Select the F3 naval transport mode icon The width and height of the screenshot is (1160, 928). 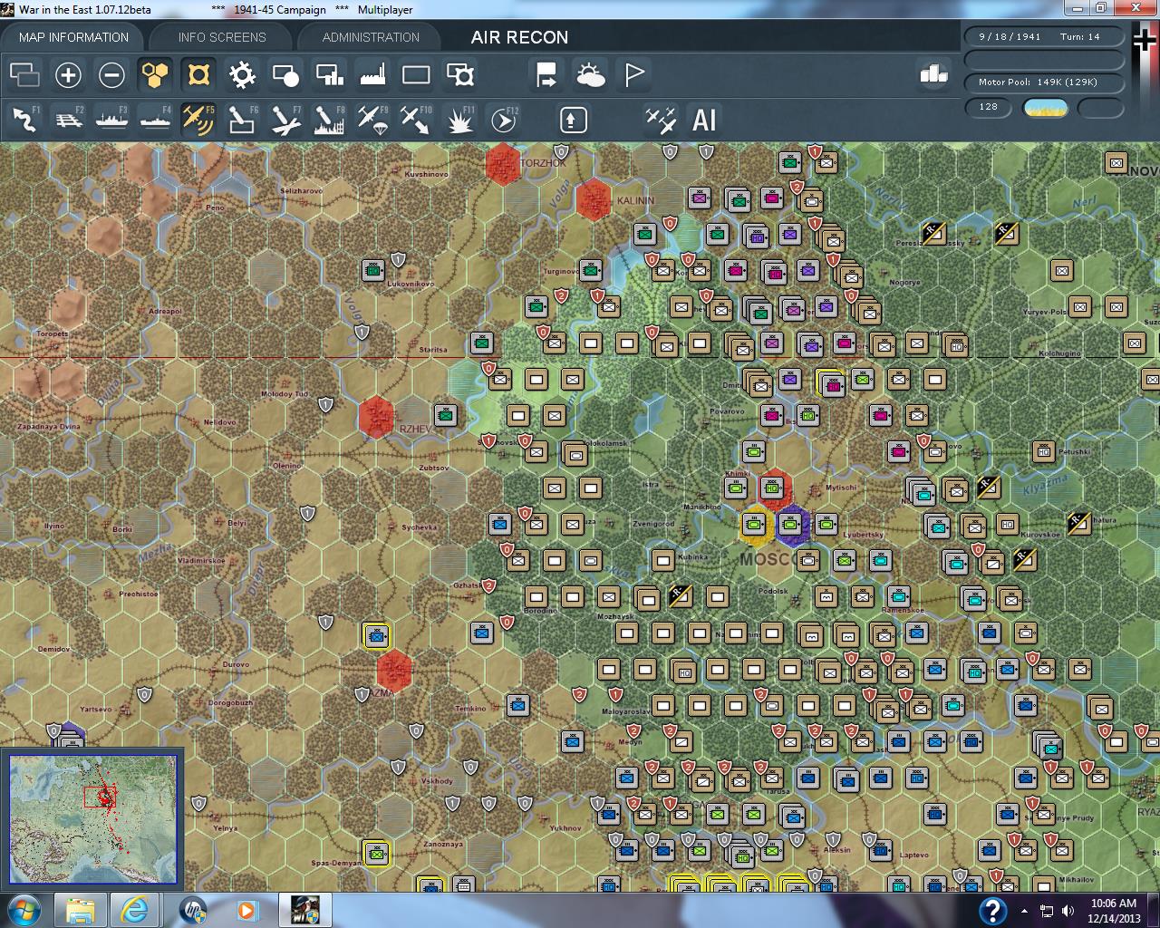(111, 120)
